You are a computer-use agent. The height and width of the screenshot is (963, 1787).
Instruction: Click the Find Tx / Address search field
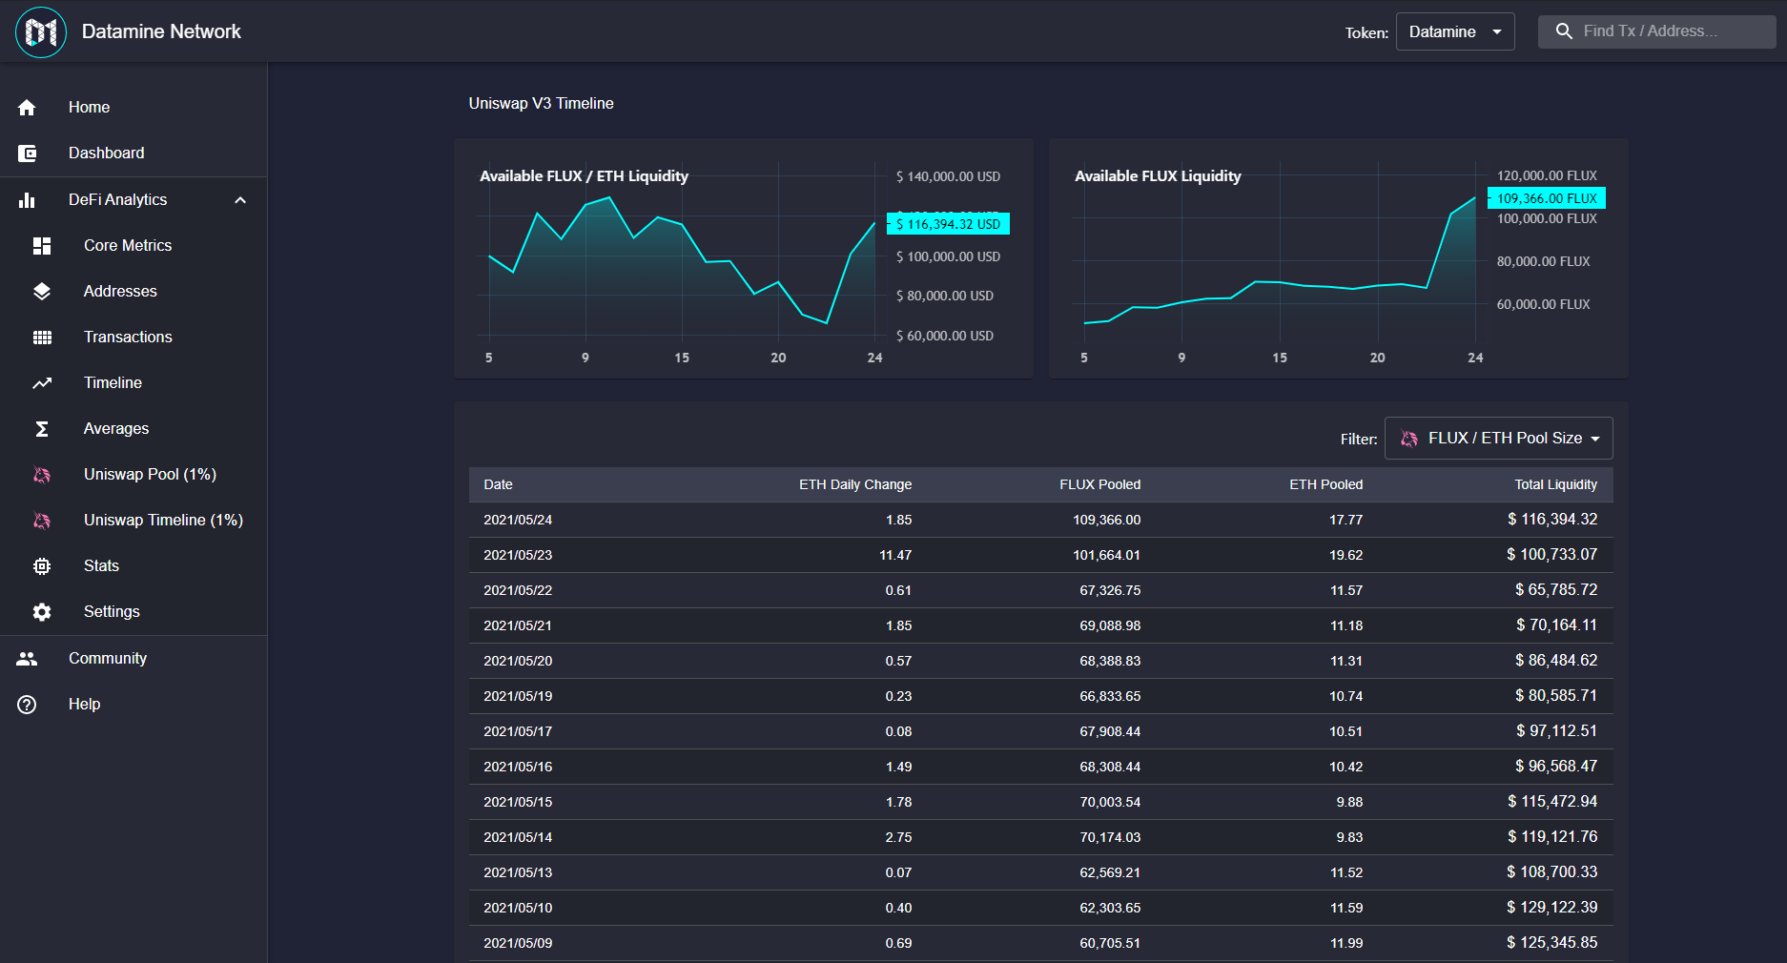pyautogui.click(x=1657, y=31)
